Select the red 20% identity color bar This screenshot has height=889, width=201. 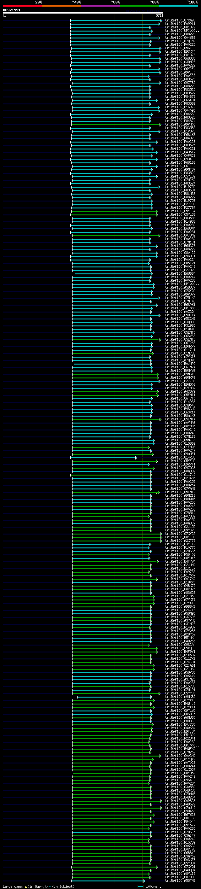22,6
